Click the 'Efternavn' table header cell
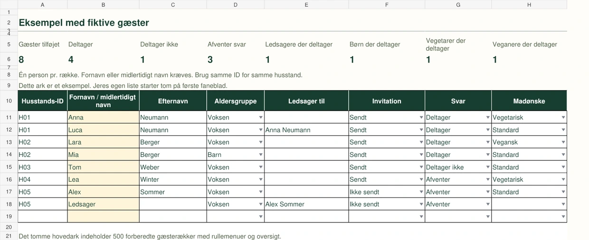Image resolution: width=589 pixels, height=240 pixels. (173, 101)
